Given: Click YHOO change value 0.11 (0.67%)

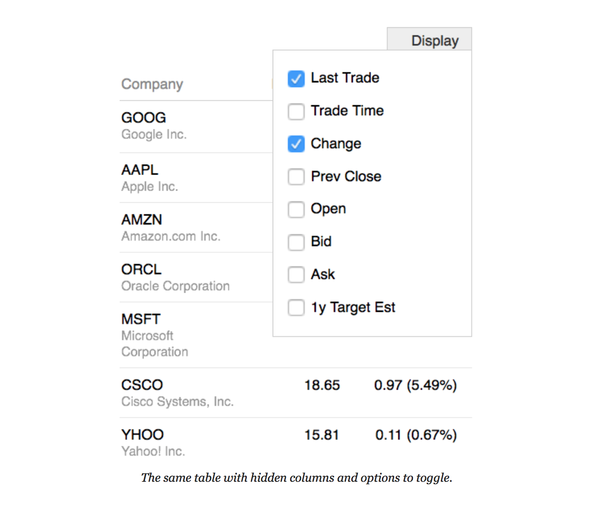Looking at the screenshot, I should [416, 435].
